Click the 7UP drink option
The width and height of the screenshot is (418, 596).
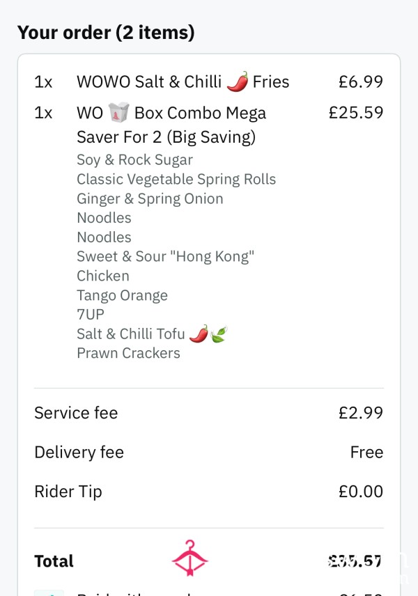91,314
